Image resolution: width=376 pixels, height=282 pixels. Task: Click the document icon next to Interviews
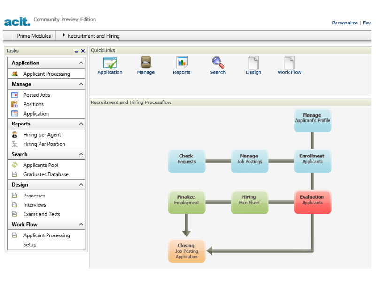[15, 205]
